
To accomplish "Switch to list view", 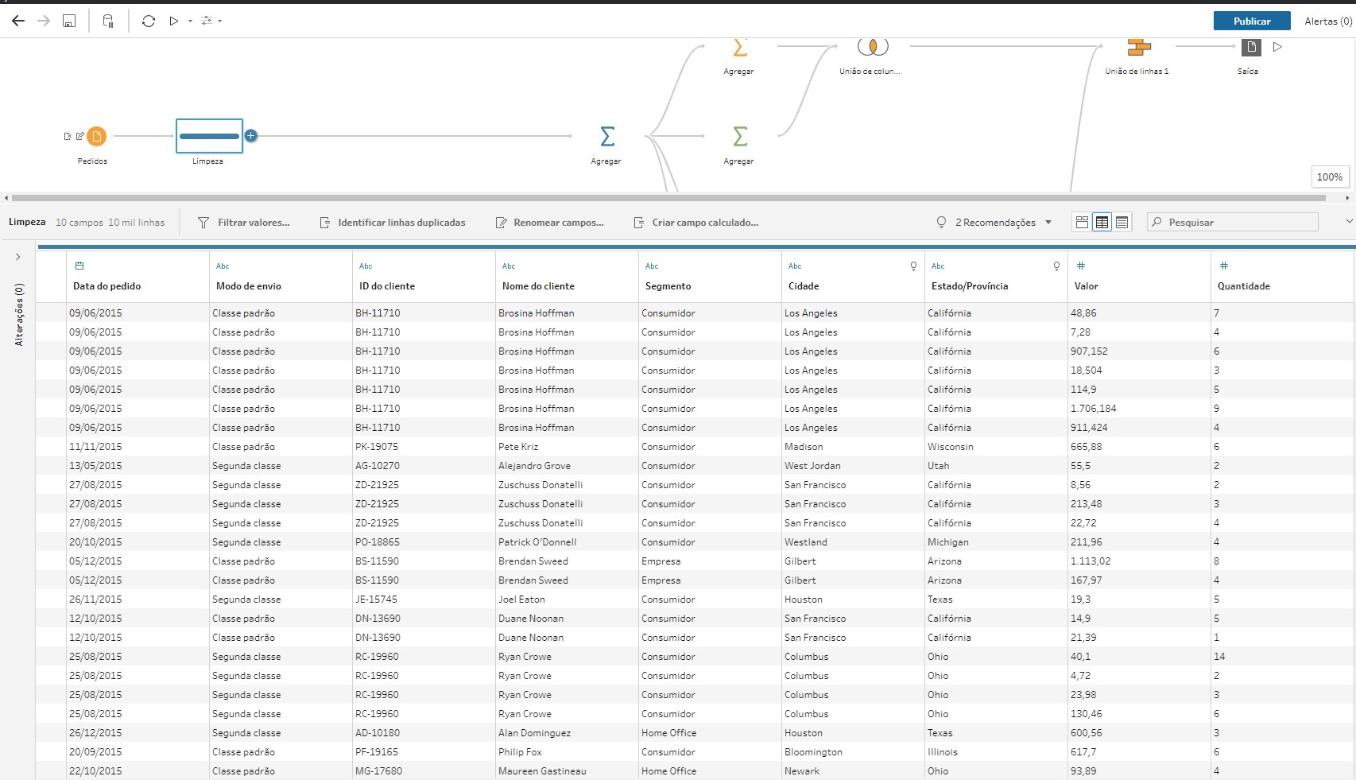I will click(x=1122, y=223).
